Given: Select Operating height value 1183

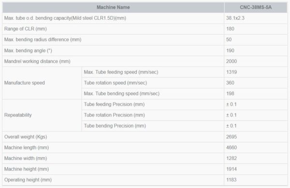Looking at the screenshot, I should 231,180.
